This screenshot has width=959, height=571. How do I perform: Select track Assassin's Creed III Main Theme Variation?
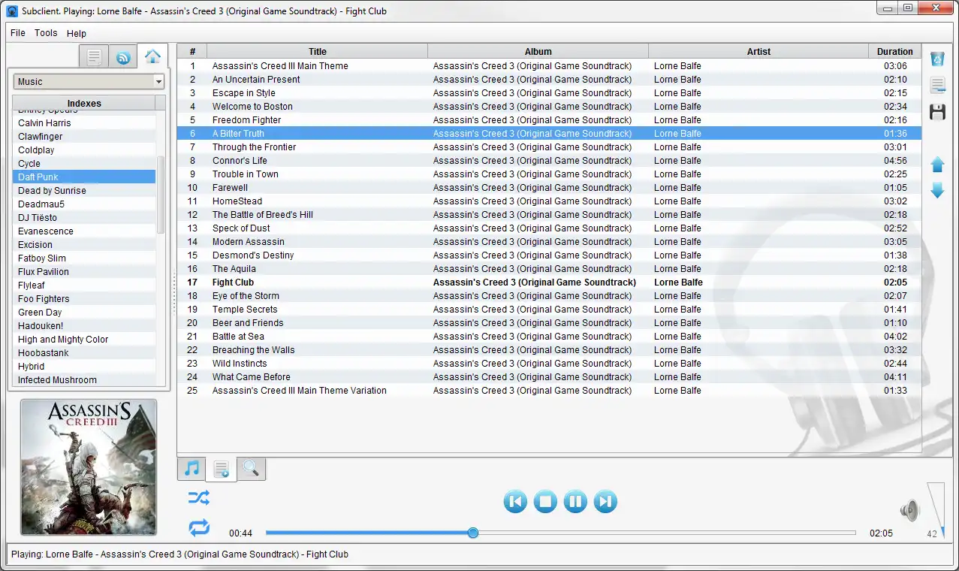(549, 391)
